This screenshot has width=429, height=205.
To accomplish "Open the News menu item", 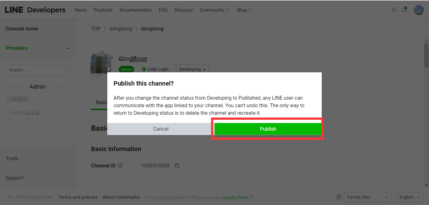I will [x=81, y=10].
